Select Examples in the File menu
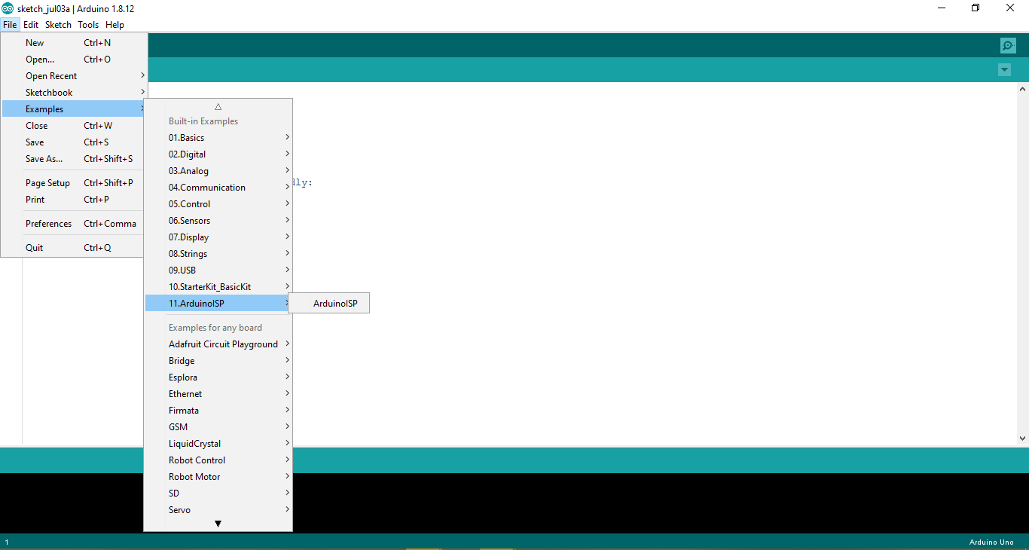 (74, 109)
